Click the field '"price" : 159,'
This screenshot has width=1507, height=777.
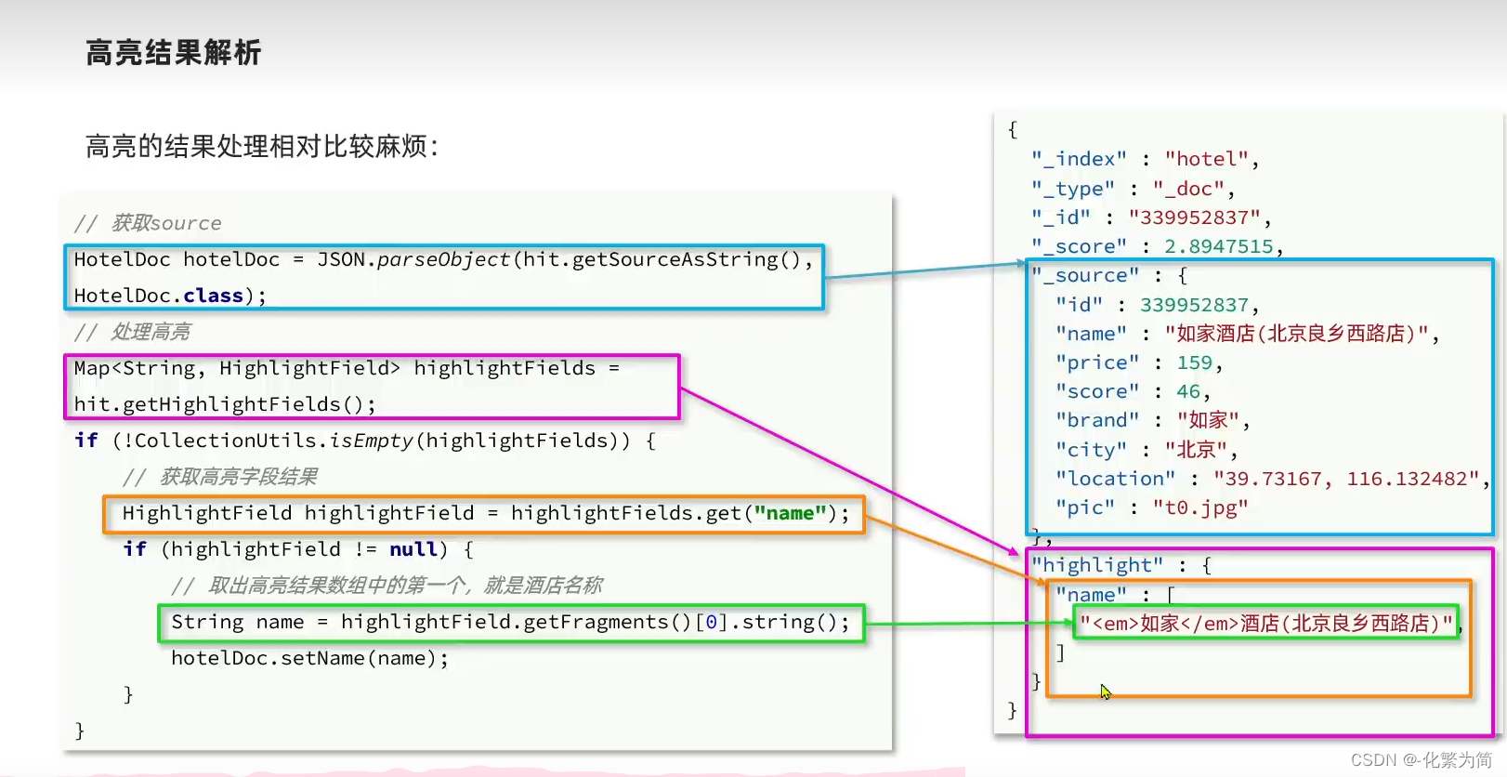pyautogui.click(x=1139, y=362)
